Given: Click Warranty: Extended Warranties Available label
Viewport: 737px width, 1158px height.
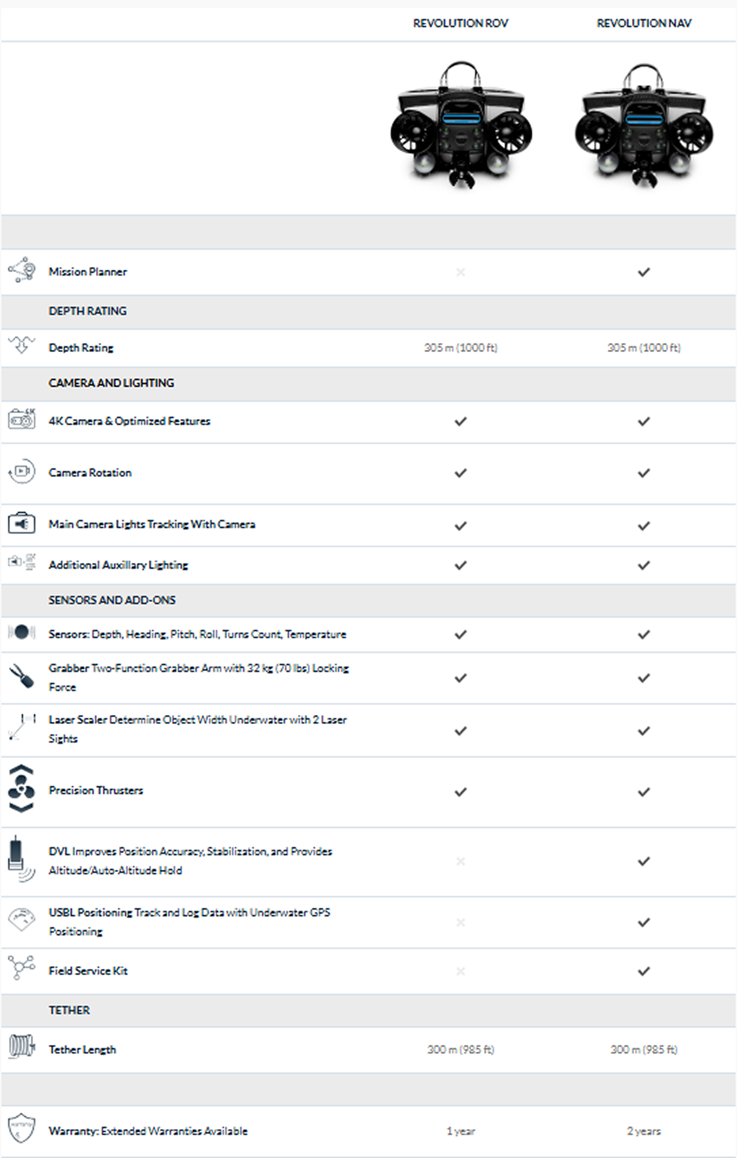Looking at the screenshot, I should coord(148,1131).
